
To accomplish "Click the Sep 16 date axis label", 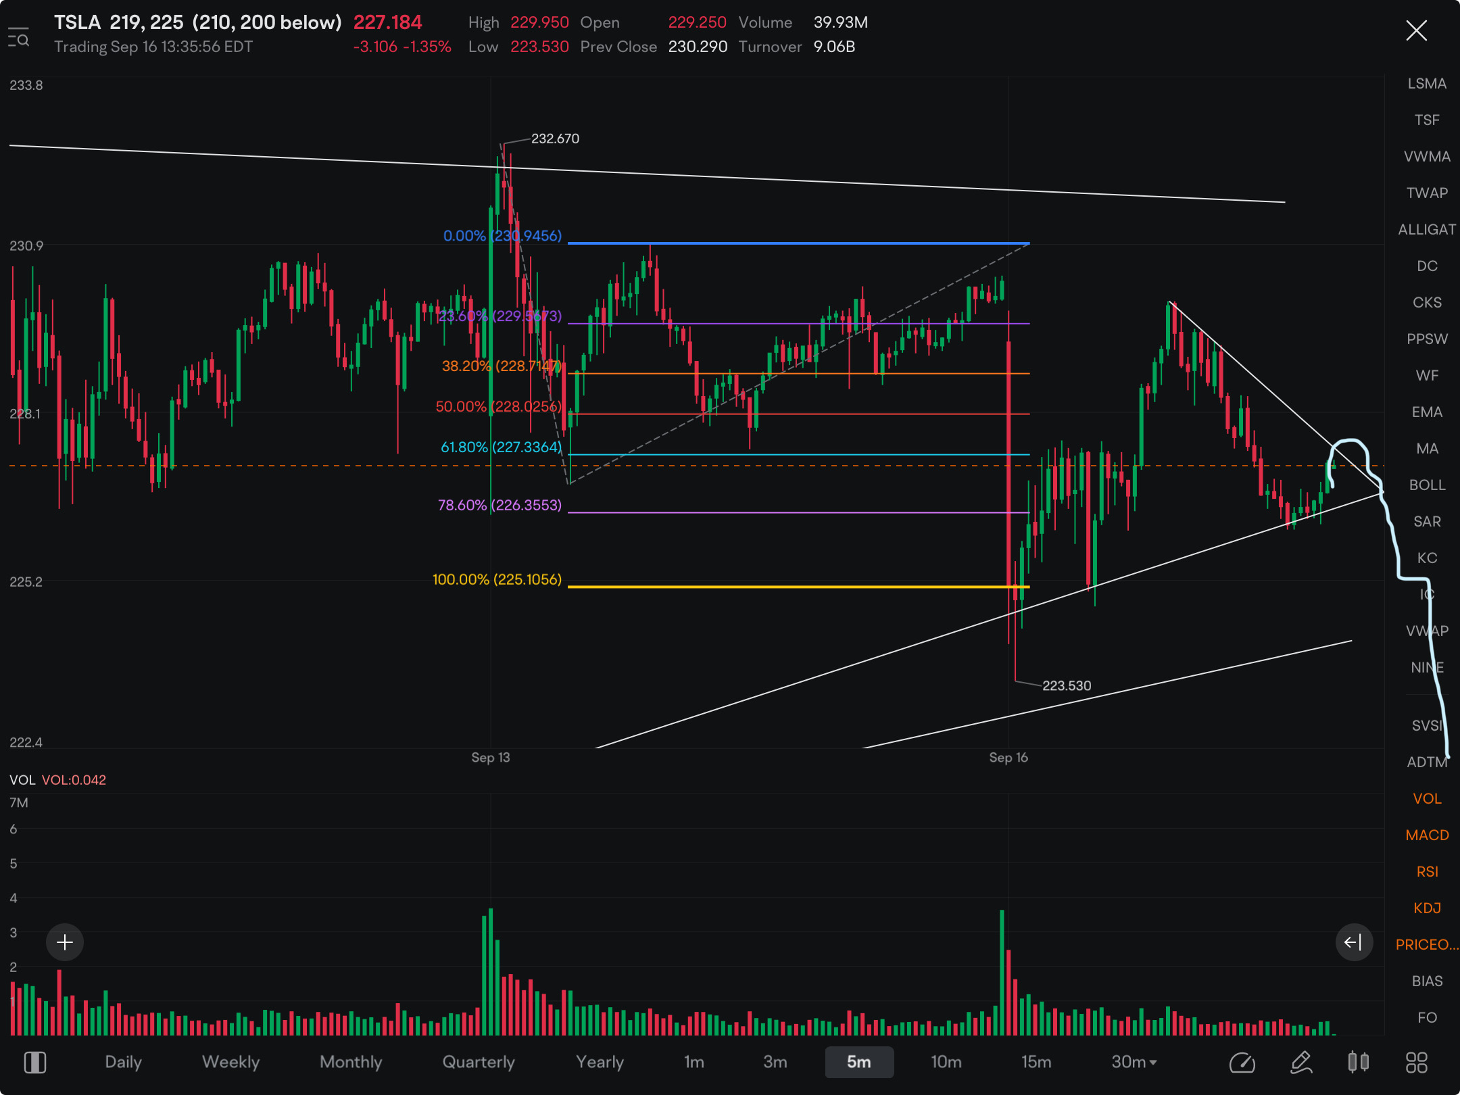I will pyautogui.click(x=1008, y=758).
